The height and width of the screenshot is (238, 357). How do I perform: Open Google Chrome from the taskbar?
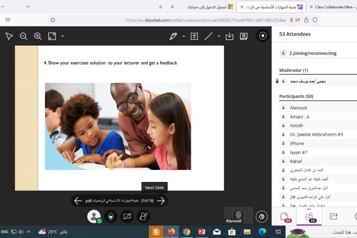pyautogui.click(x=187, y=232)
